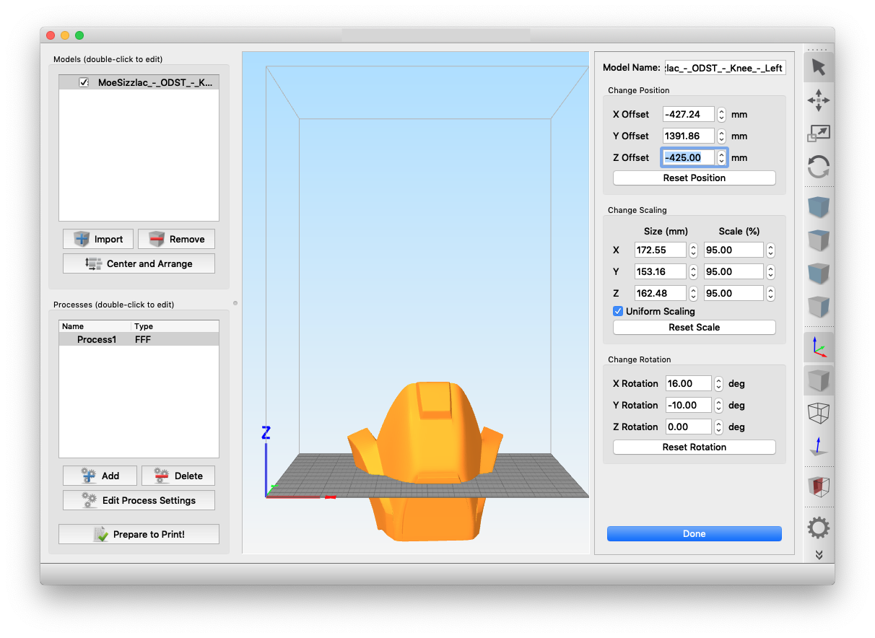Add a new process
Image resolution: width=875 pixels, height=638 pixels.
point(100,476)
